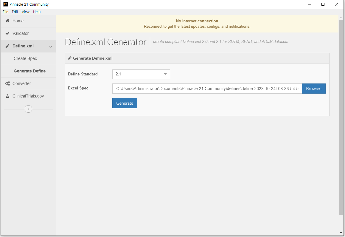Open the Validator page
The image size is (345, 237).
[x=28, y=33]
